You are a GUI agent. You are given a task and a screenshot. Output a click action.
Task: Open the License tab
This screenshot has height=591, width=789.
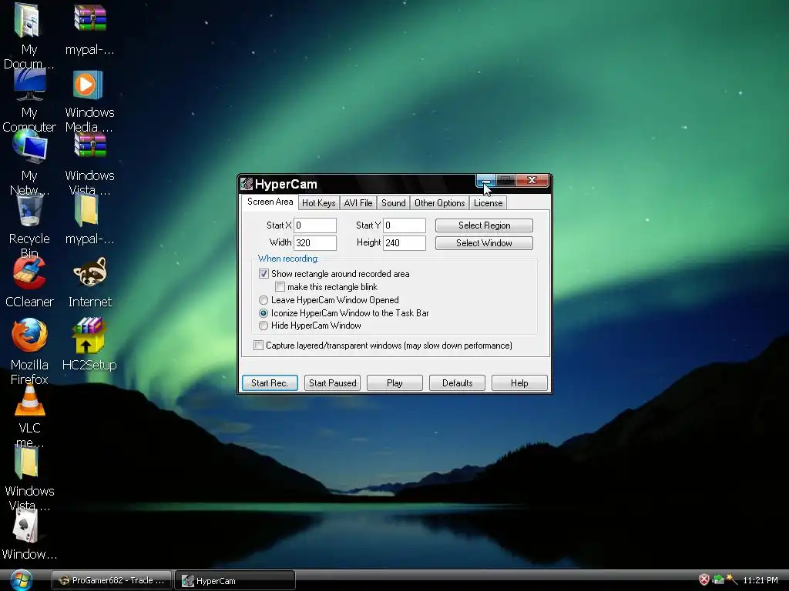click(488, 203)
